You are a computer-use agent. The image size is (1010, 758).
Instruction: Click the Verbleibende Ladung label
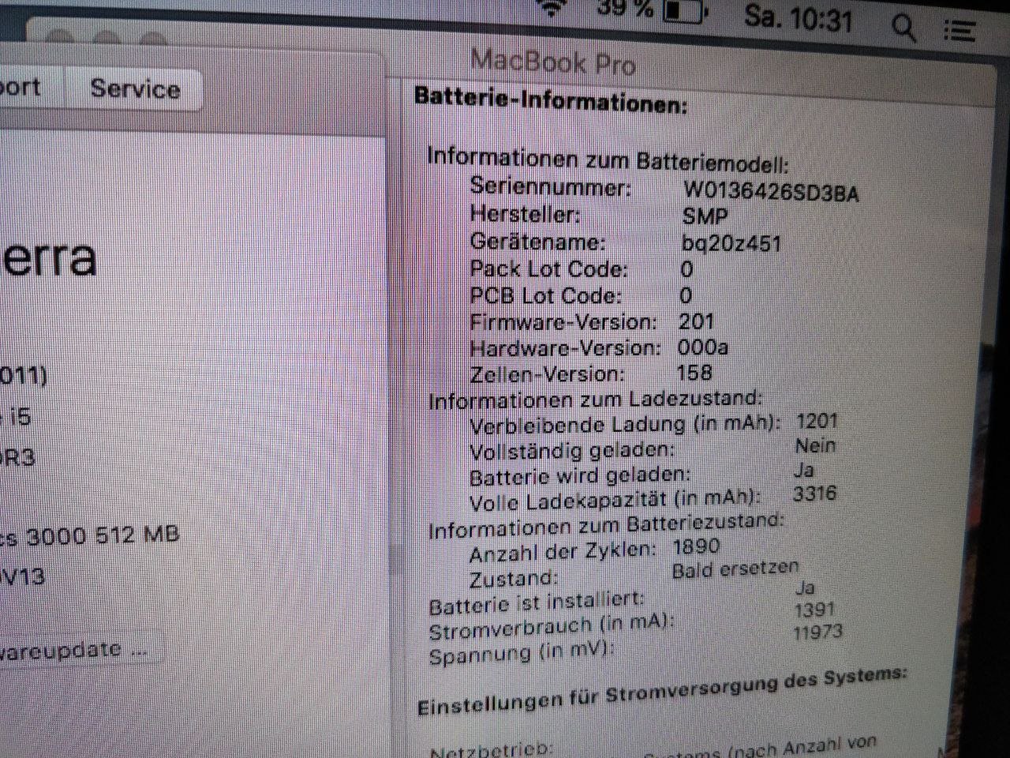click(625, 425)
